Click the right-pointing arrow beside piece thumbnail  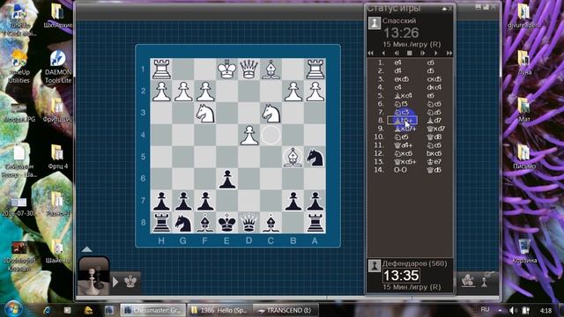pos(115,282)
